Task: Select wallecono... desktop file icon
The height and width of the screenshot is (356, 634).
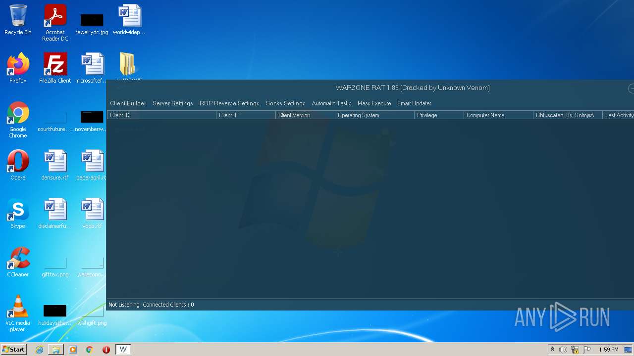Action: (91, 267)
